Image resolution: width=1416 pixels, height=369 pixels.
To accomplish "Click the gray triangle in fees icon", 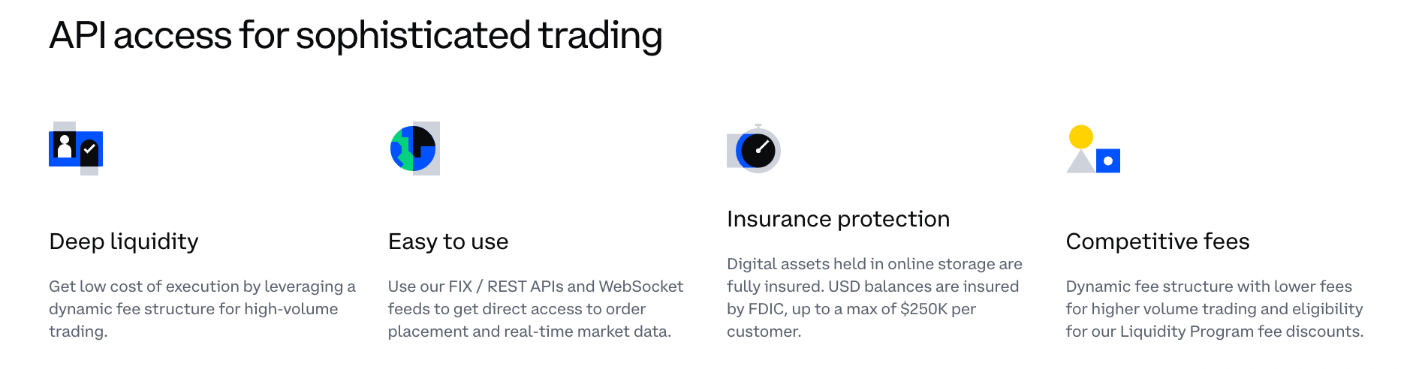I will (x=1080, y=161).
